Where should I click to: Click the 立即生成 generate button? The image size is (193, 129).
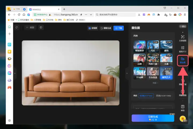[x=153, y=118]
